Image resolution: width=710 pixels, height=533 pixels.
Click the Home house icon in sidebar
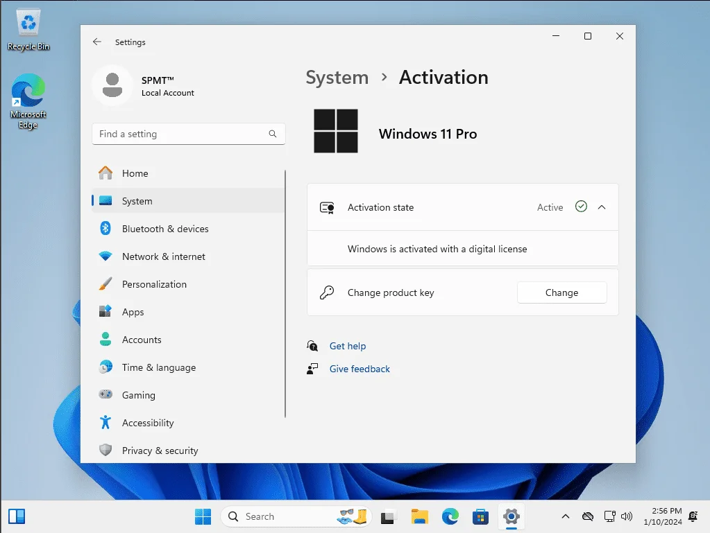(105, 173)
